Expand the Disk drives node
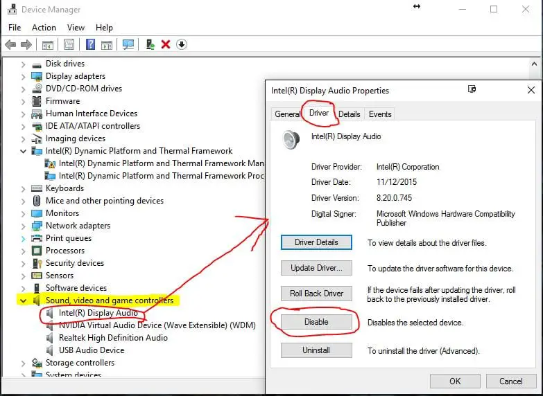Image resolution: width=543 pixels, height=396 pixels. [23, 64]
